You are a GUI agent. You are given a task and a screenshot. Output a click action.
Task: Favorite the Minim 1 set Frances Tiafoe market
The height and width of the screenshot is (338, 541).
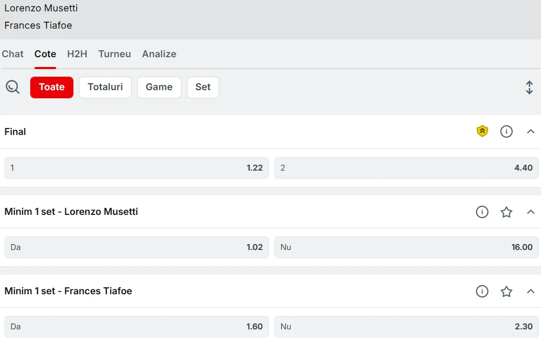click(x=506, y=292)
